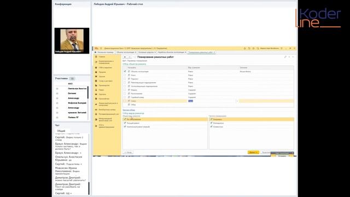The height and width of the screenshot is (197, 350).
Task: Click the home icon on Начальная страница tab
Action: (96, 53)
